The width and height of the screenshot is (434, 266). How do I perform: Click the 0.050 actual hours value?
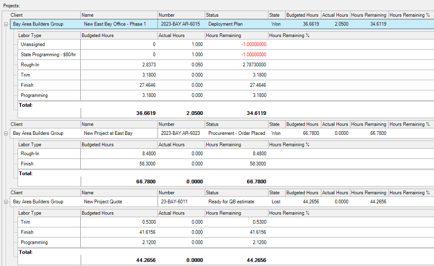197,65
